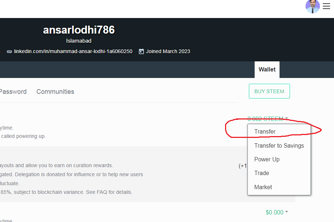Click the calendar icon beside Joined date

(x=141, y=51)
